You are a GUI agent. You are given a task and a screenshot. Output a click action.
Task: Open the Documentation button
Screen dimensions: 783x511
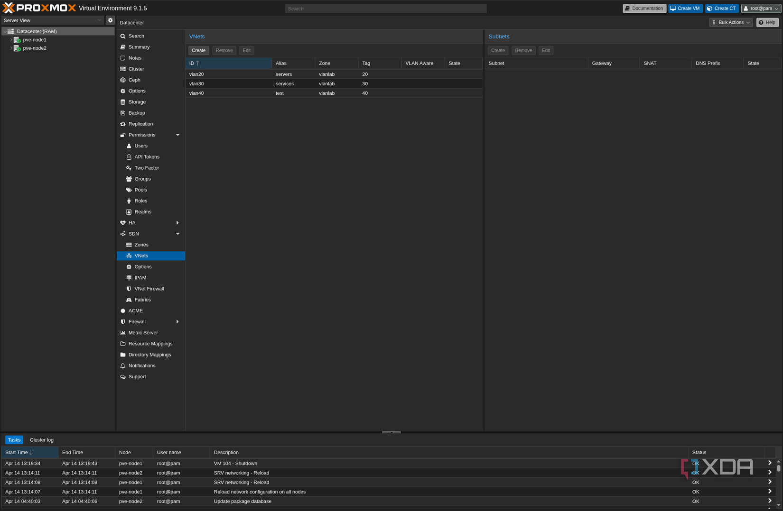point(644,9)
